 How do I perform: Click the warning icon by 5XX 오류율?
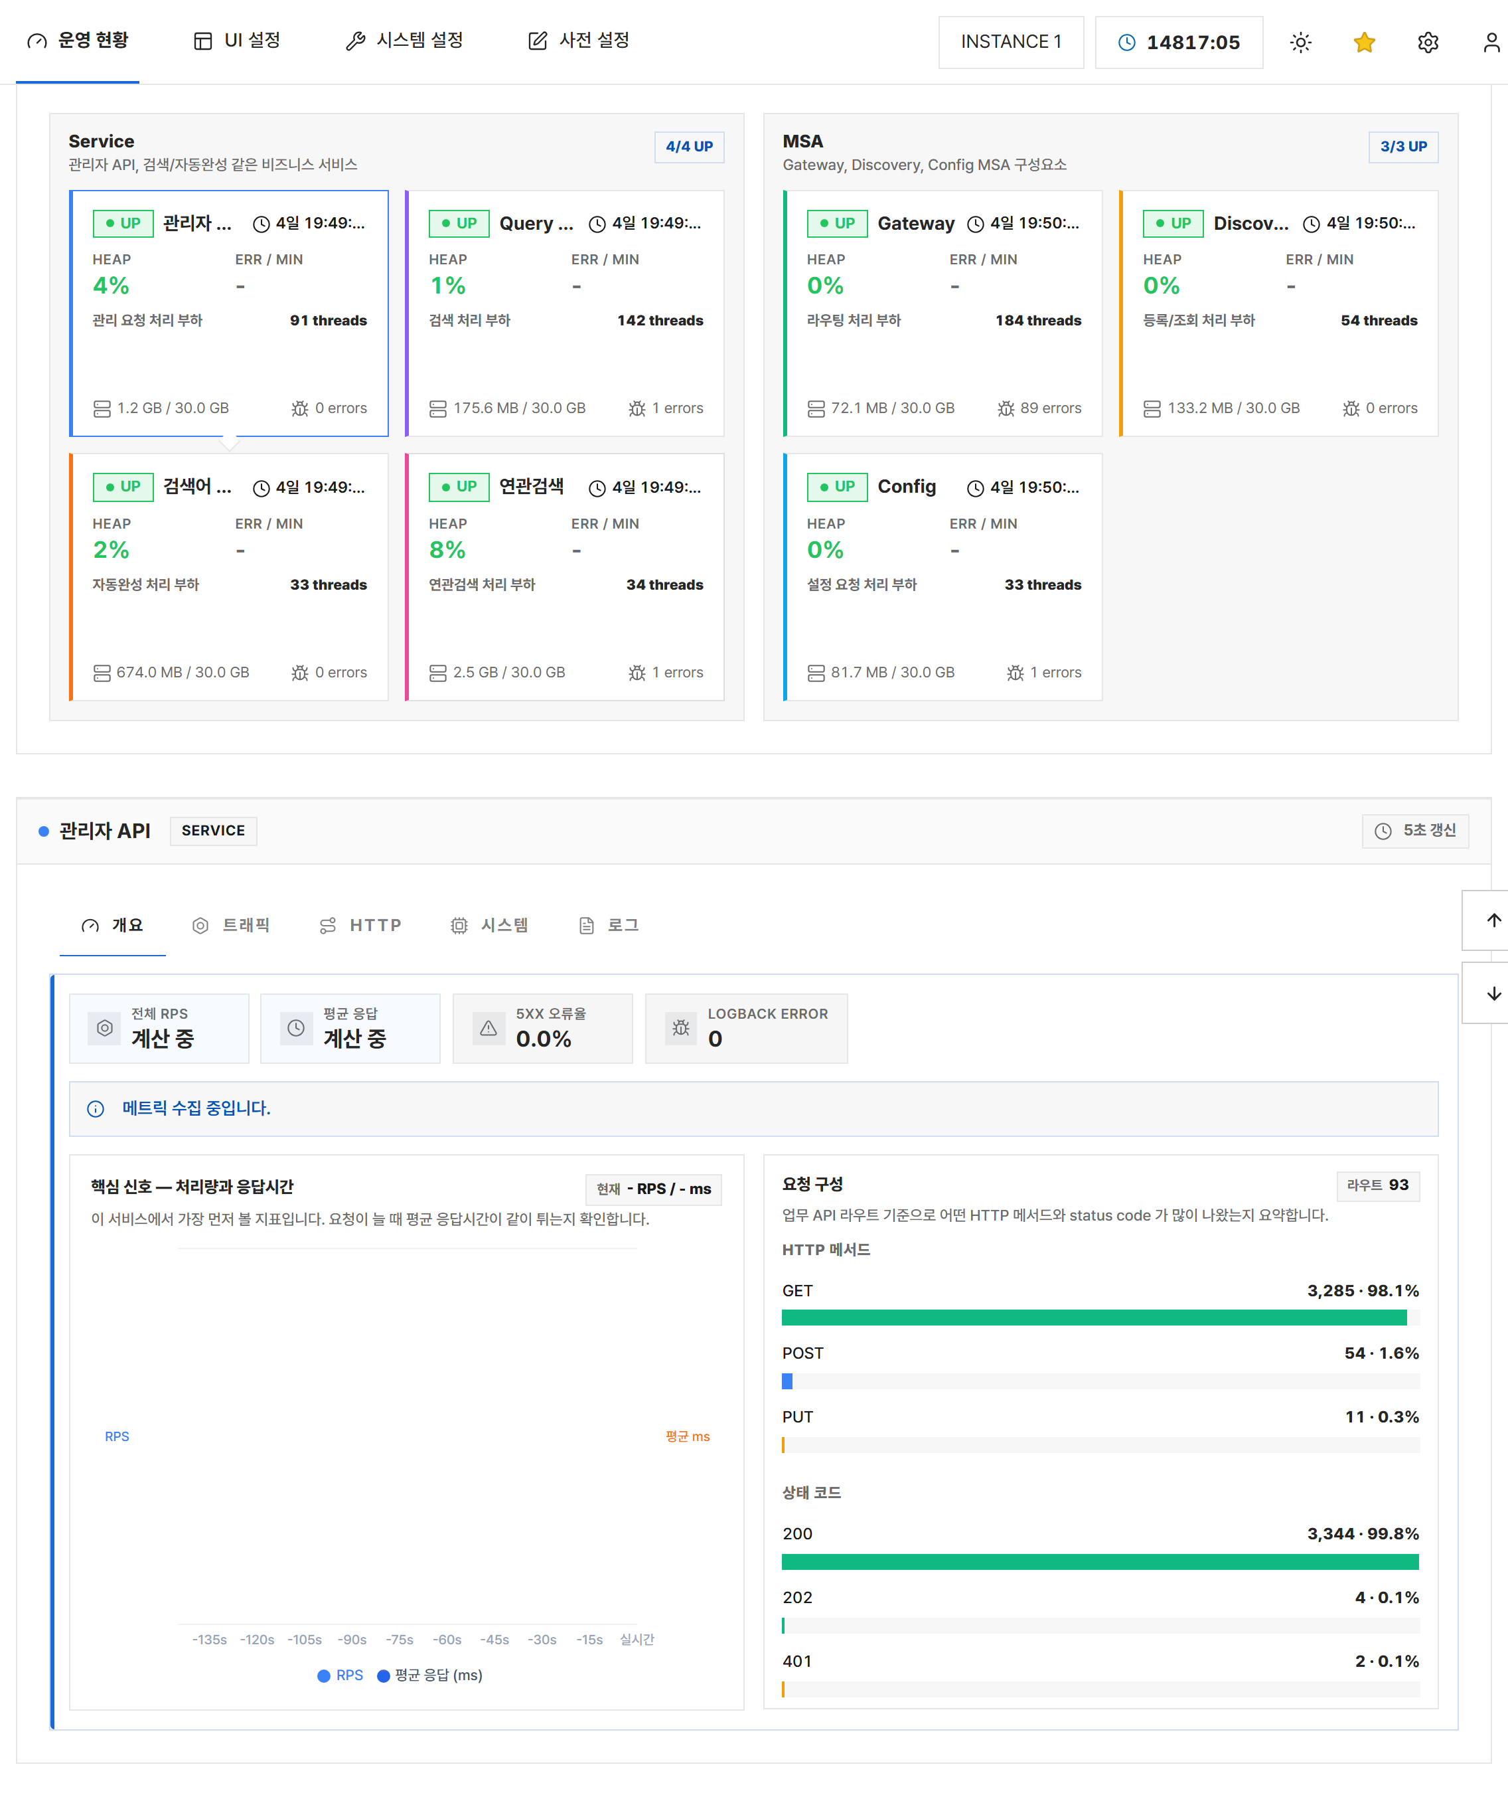(488, 1027)
